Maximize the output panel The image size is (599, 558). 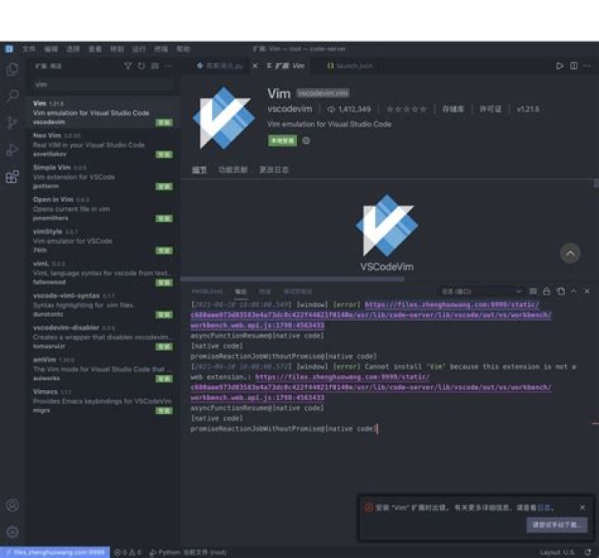pyautogui.click(x=574, y=291)
